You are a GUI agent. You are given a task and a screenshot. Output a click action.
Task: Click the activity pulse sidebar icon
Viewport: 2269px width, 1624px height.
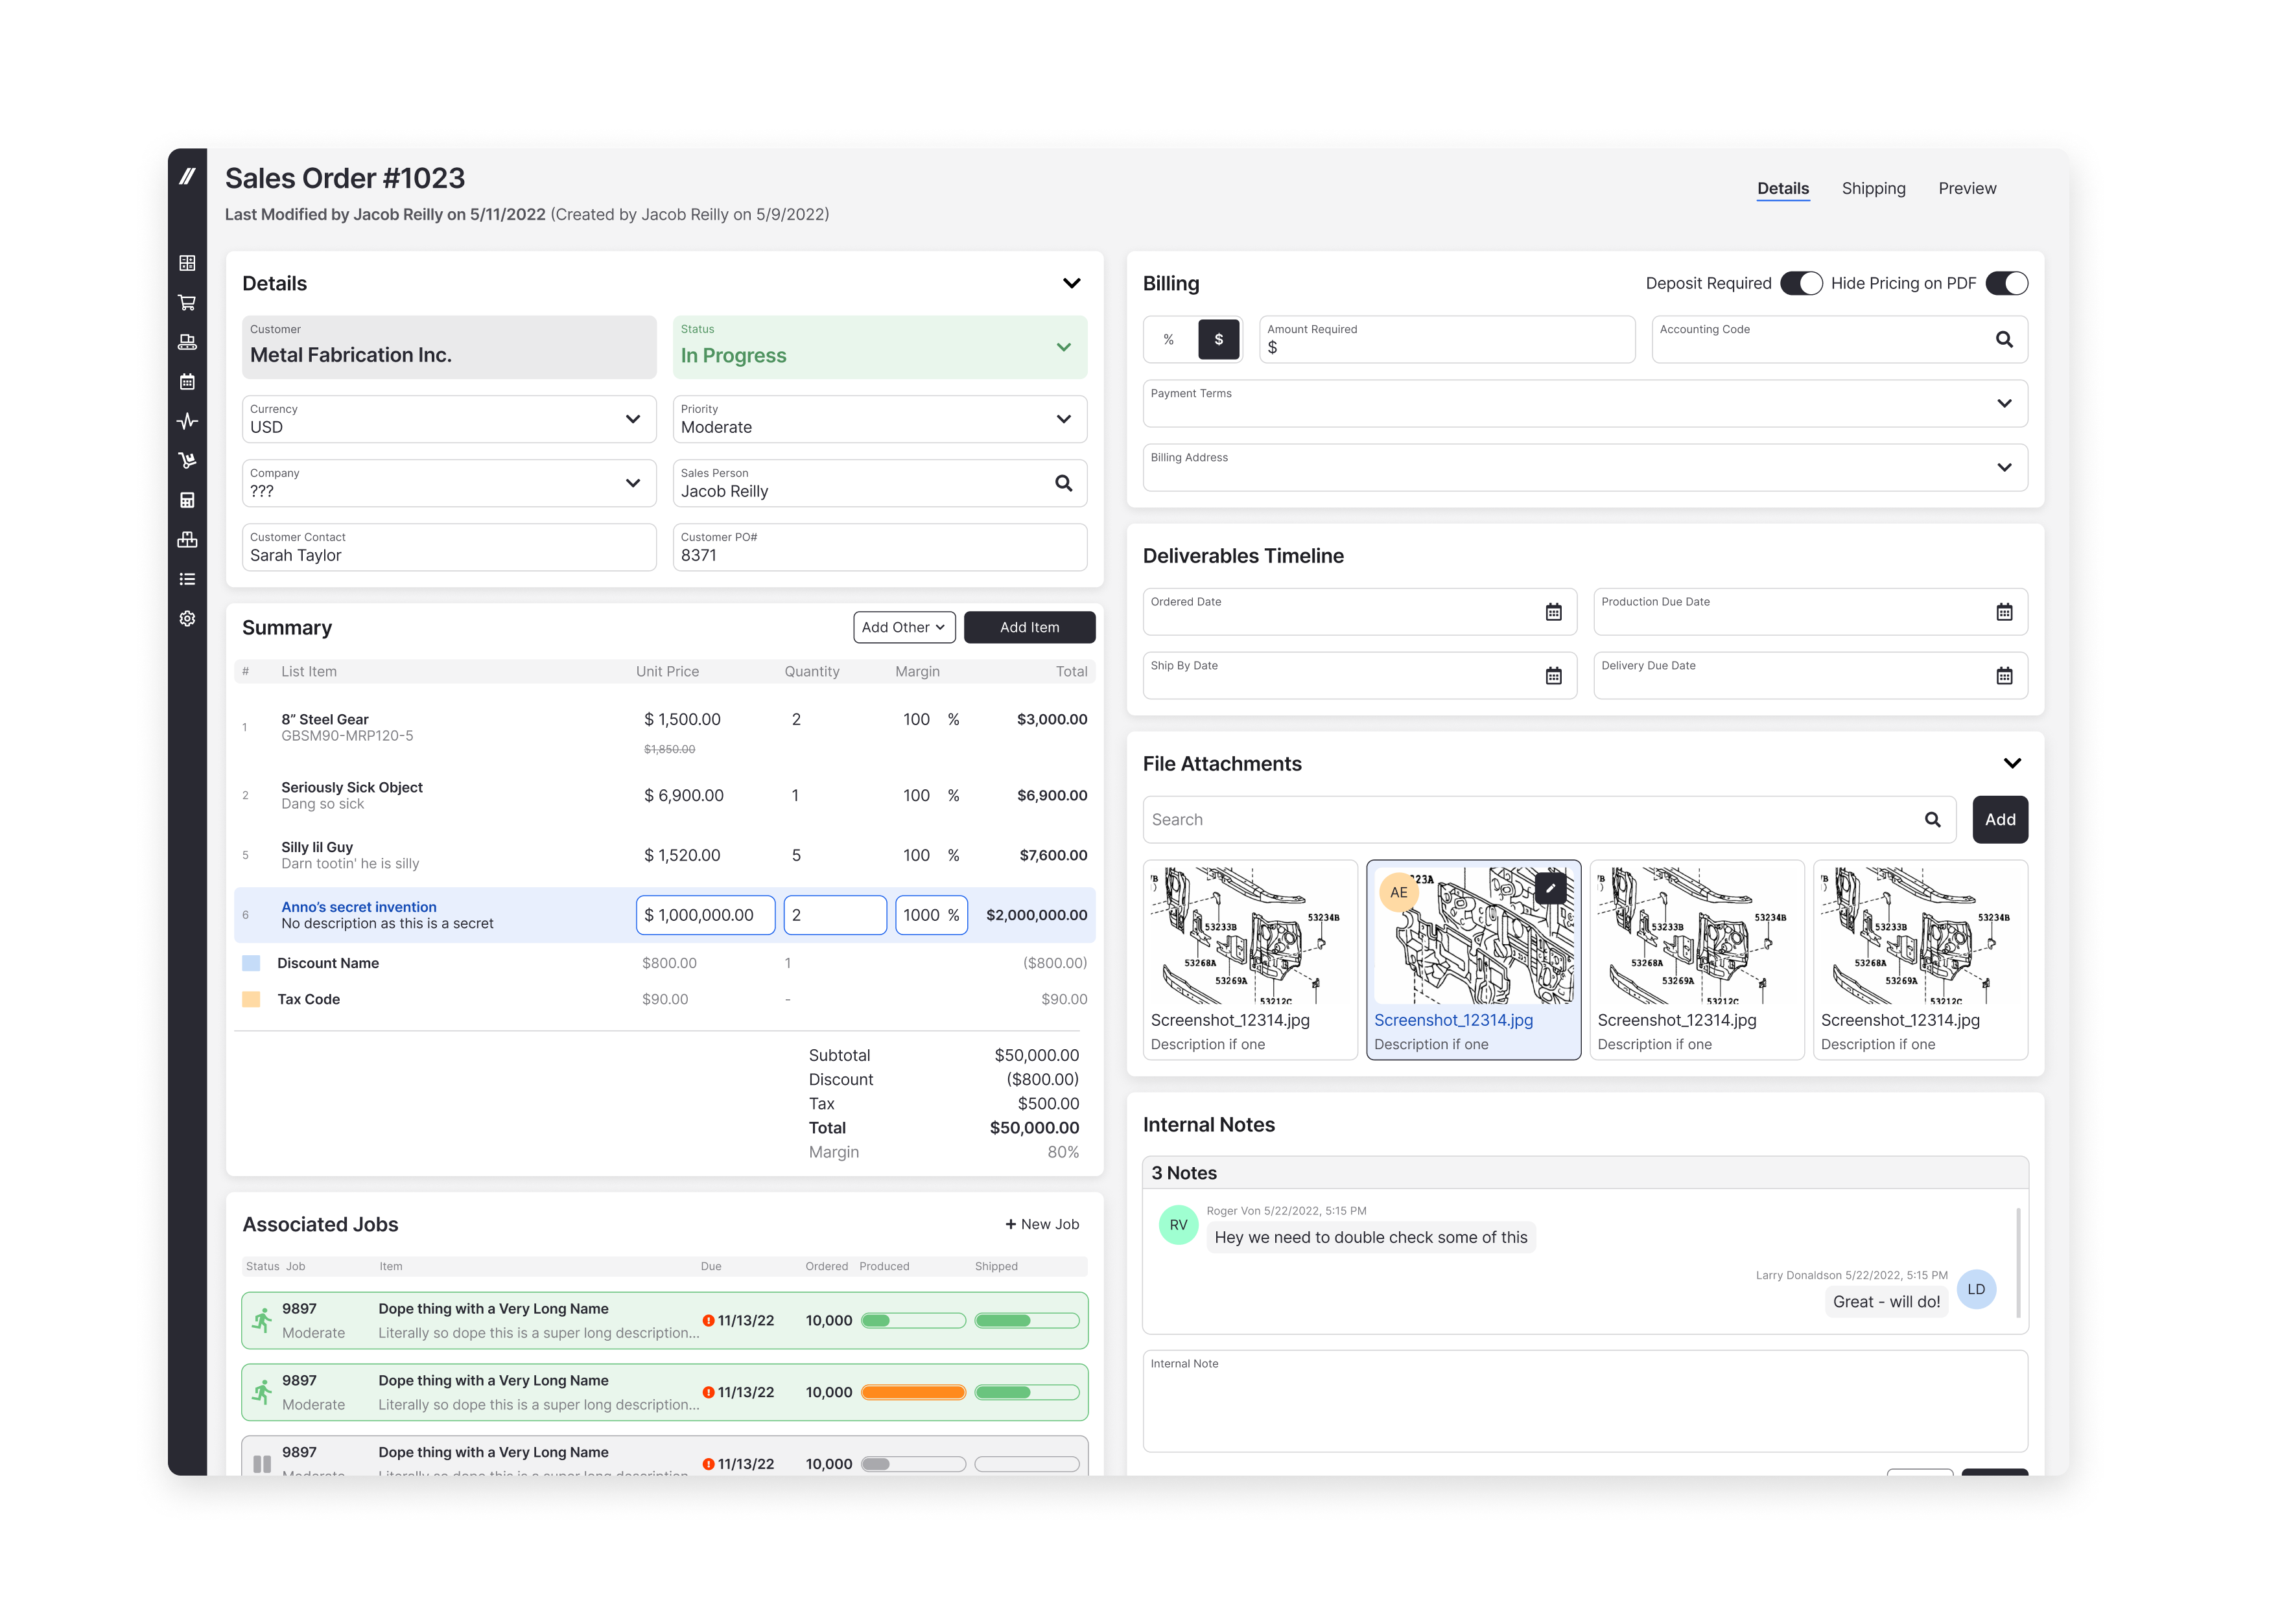coord(187,421)
